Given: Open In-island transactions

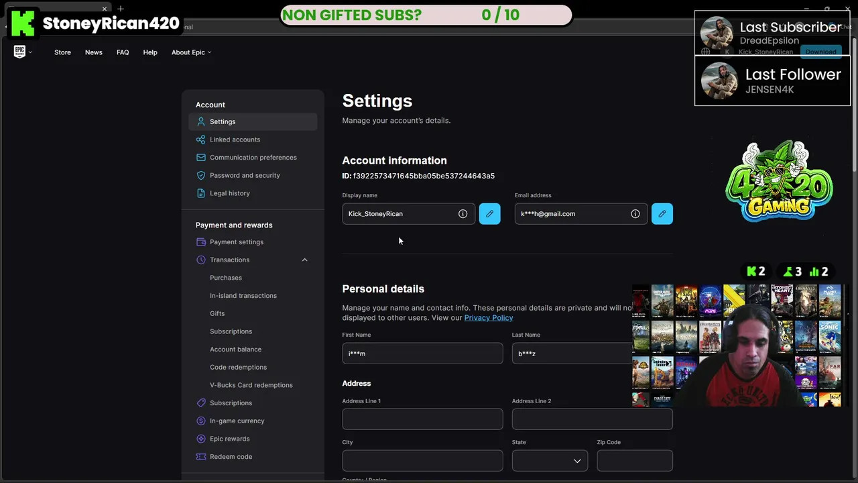Looking at the screenshot, I should click(243, 296).
